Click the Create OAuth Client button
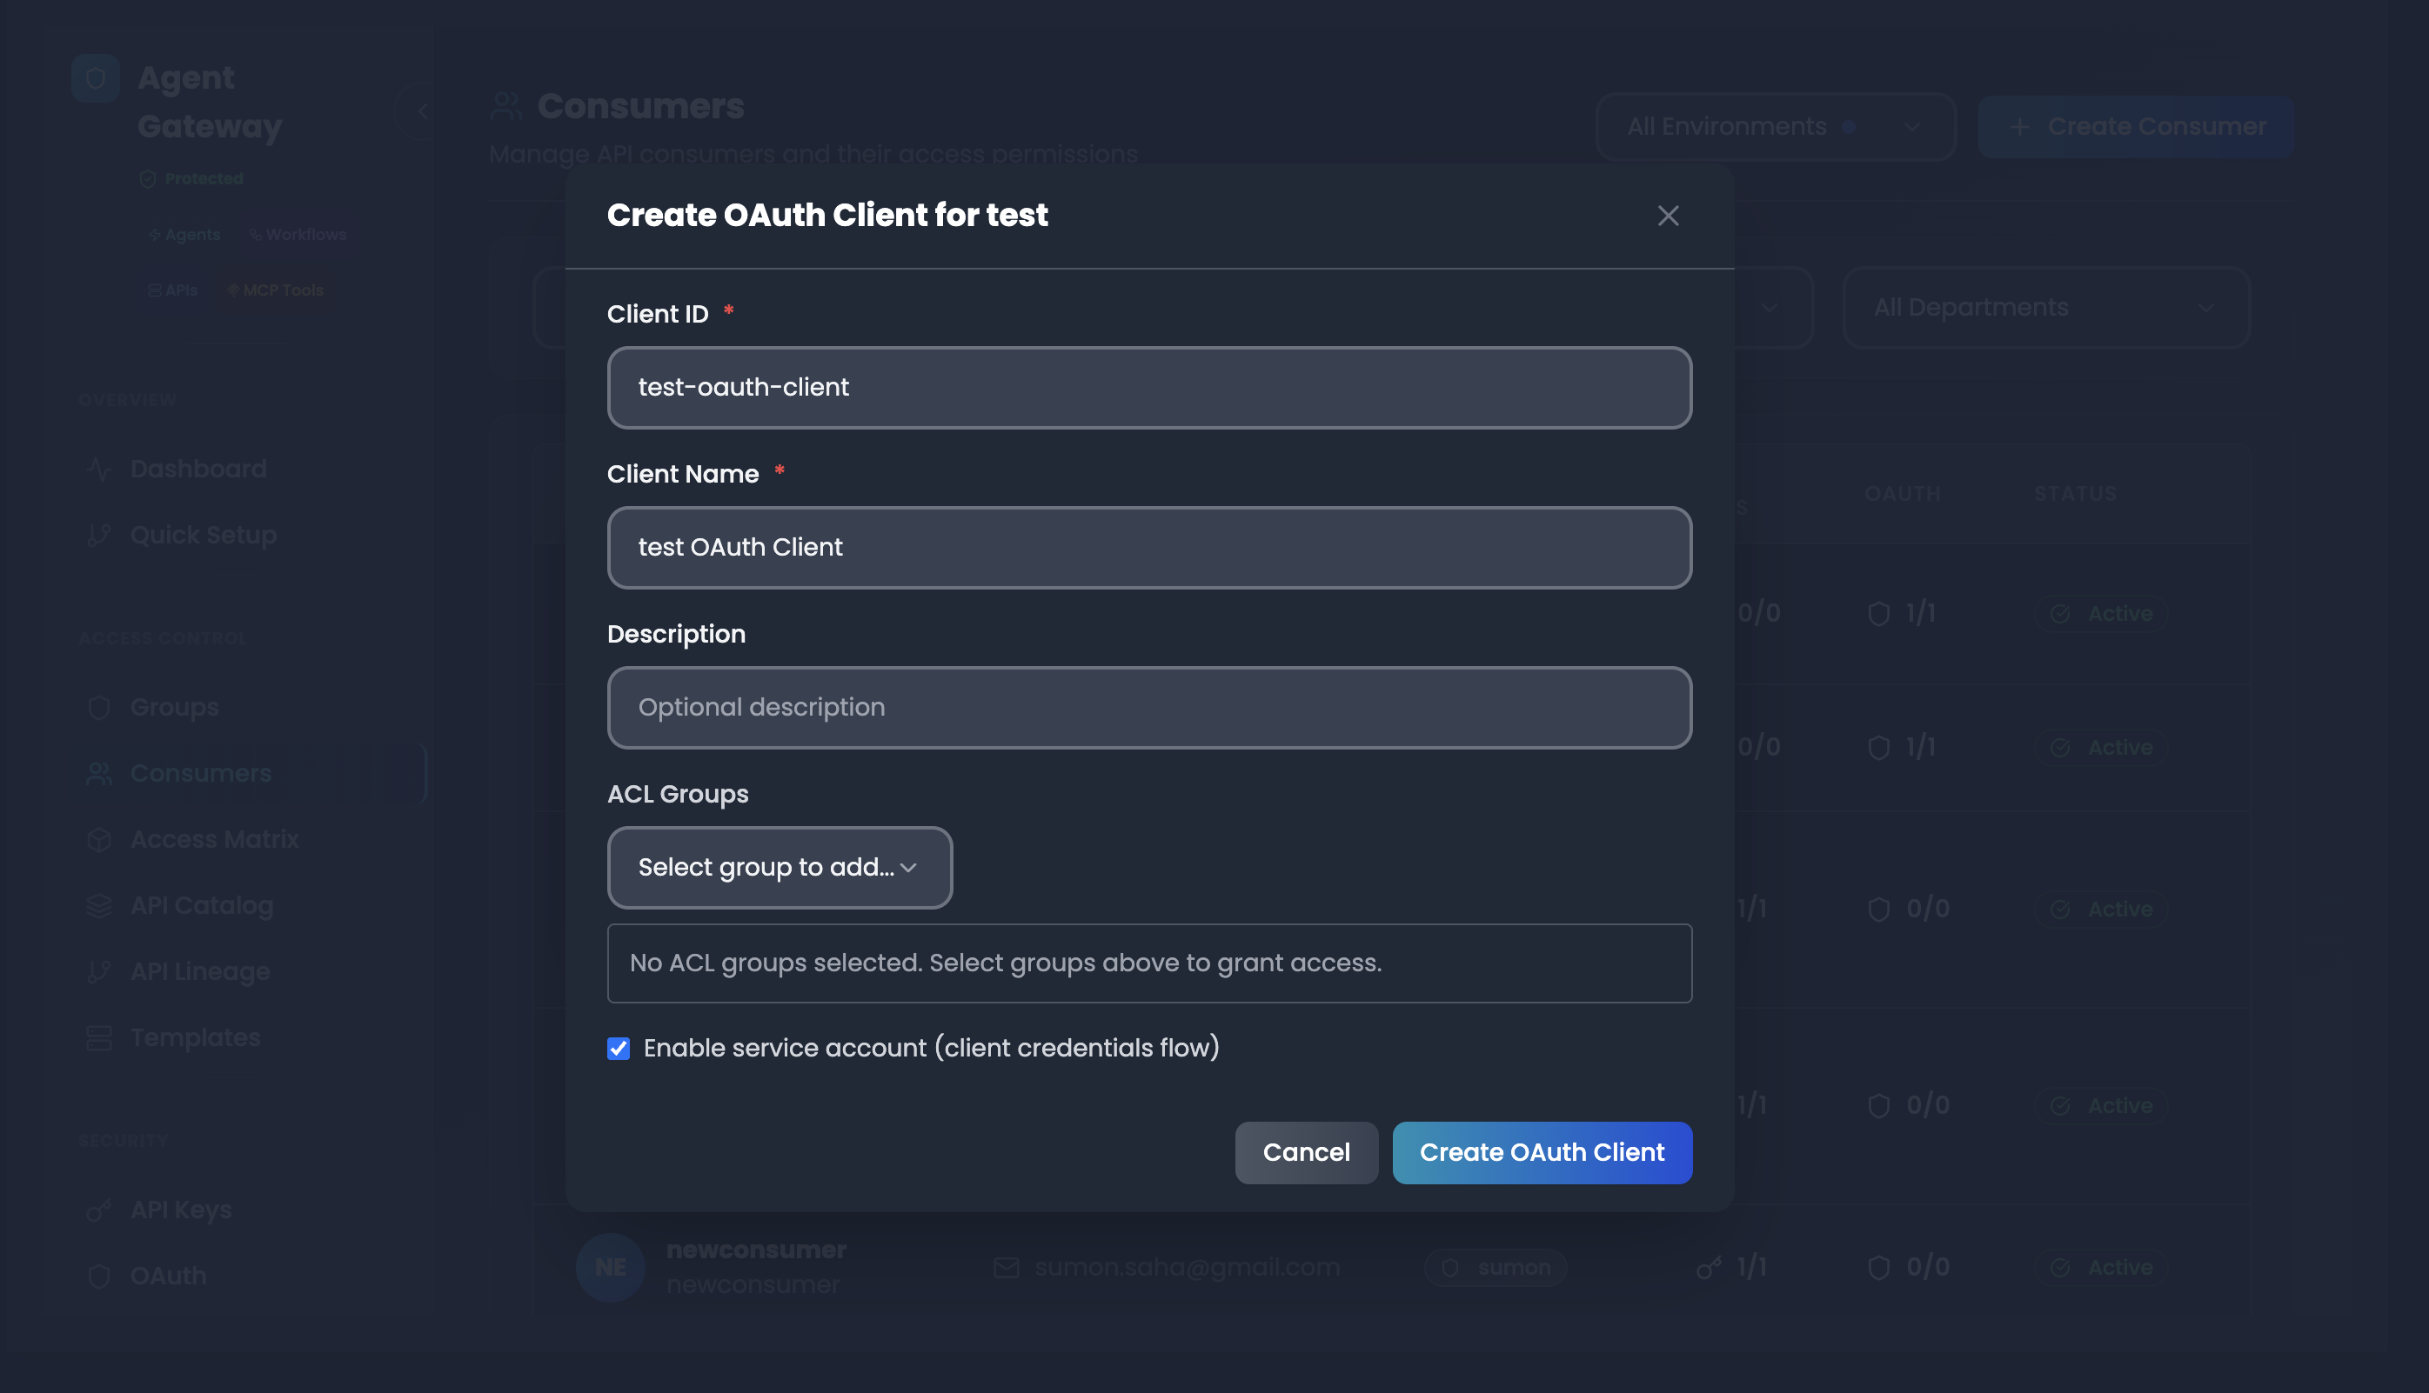 coord(1541,1152)
